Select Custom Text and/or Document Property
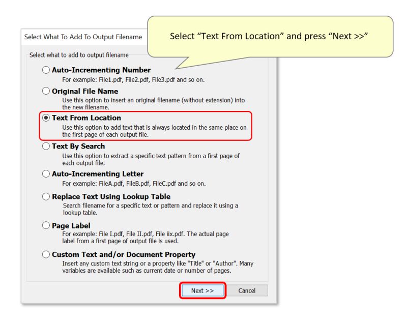This screenshot has height=322, width=407. pyautogui.click(x=46, y=254)
